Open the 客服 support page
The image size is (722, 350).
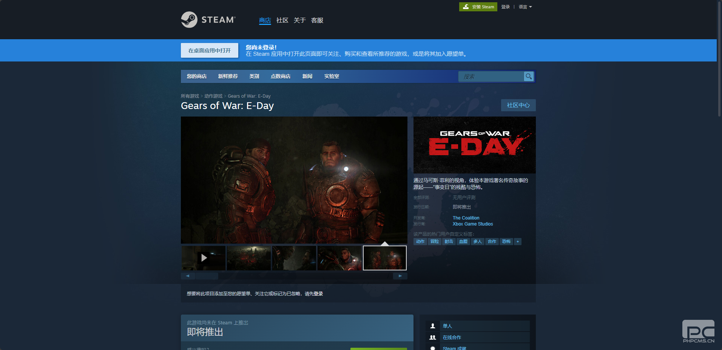(x=317, y=20)
